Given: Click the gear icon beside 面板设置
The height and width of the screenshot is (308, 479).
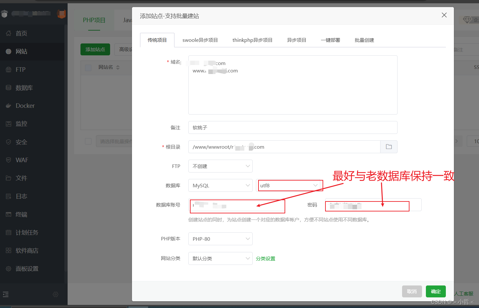Looking at the screenshot, I should pyautogui.click(x=9, y=268).
